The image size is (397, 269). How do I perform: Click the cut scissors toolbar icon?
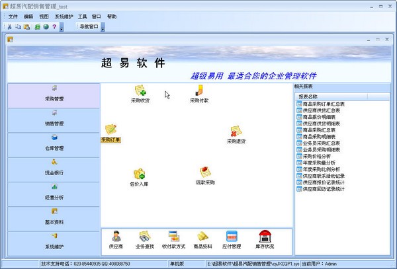(x=9, y=27)
